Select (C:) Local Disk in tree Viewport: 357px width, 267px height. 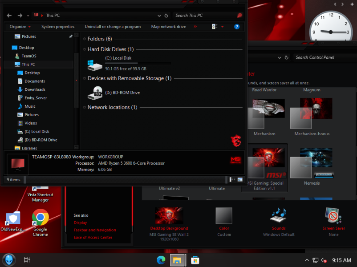(x=37, y=132)
